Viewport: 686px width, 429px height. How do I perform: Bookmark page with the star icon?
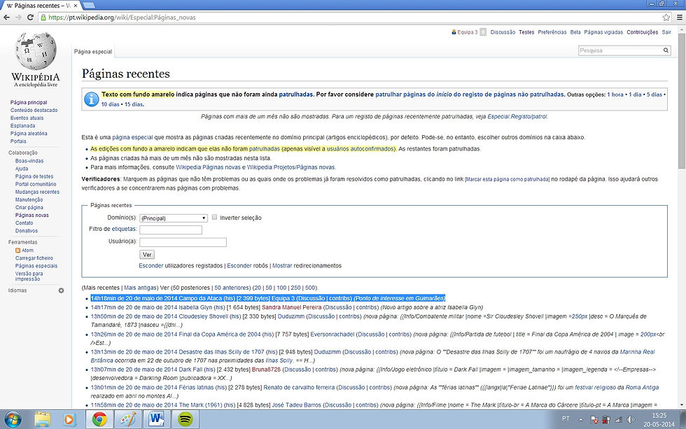pyautogui.click(x=666, y=17)
